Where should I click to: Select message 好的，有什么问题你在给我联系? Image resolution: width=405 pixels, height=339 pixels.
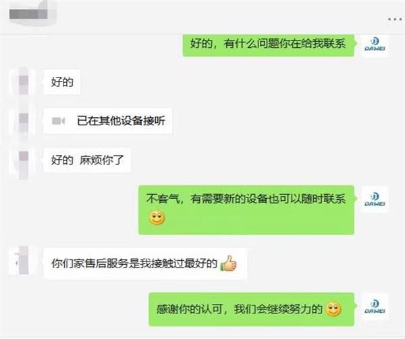(x=268, y=45)
